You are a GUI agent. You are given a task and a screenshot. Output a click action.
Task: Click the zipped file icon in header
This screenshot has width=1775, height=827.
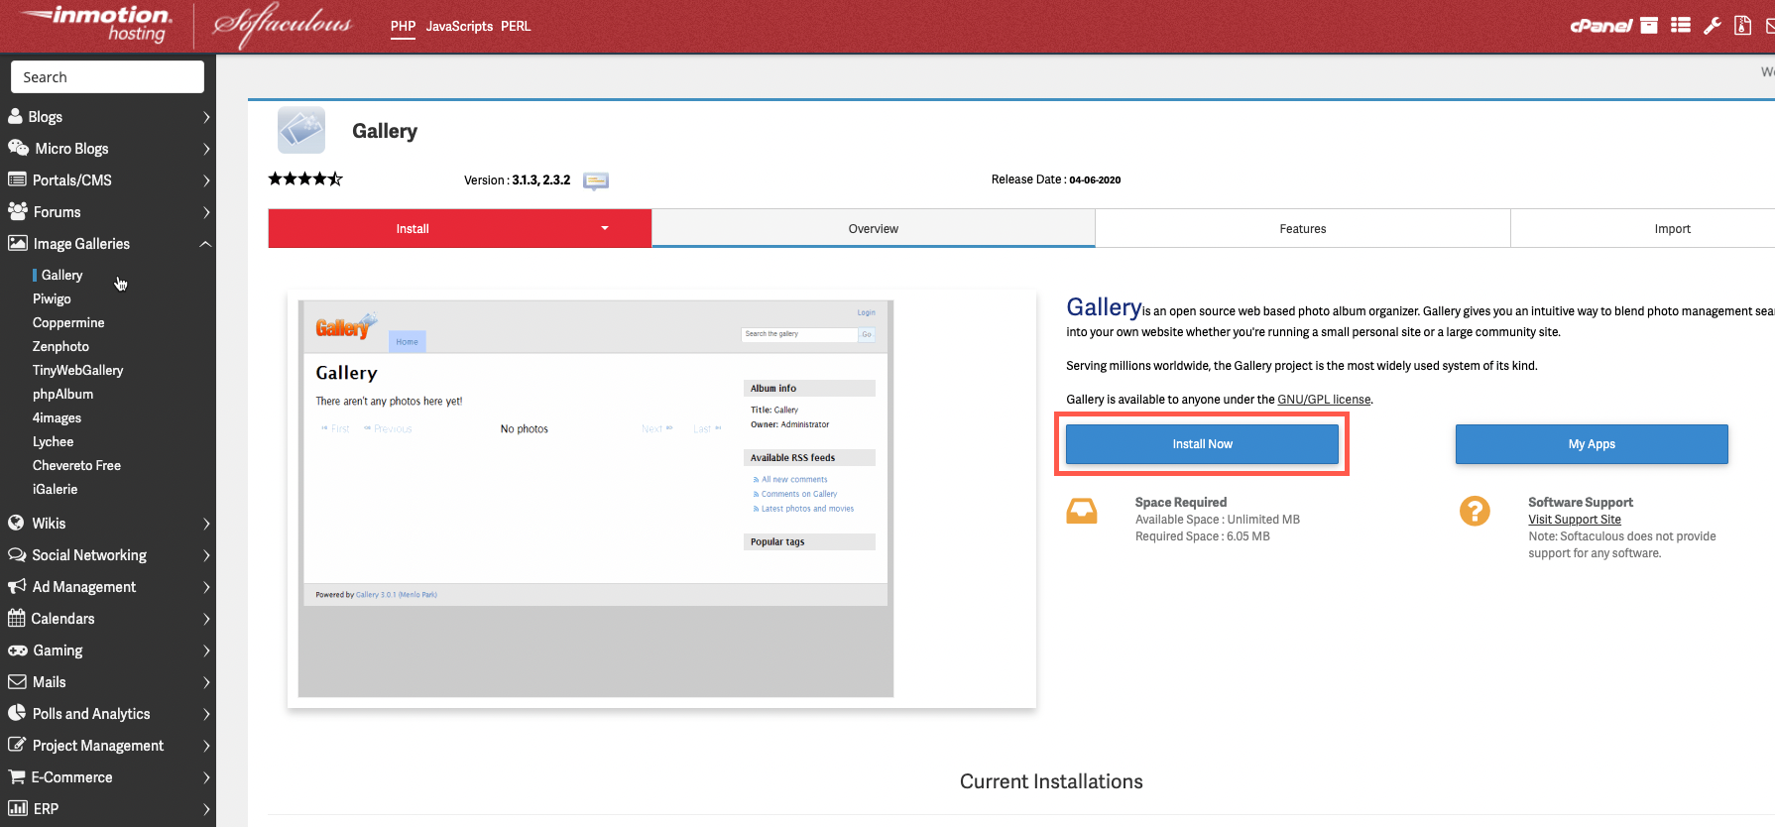(x=1742, y=26)
